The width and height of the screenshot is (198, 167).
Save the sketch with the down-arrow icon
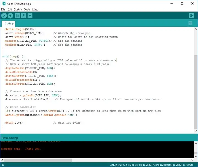pyautogui.click(x=30, y=16)
